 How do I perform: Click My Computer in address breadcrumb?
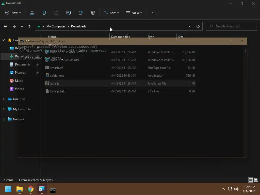56,26
